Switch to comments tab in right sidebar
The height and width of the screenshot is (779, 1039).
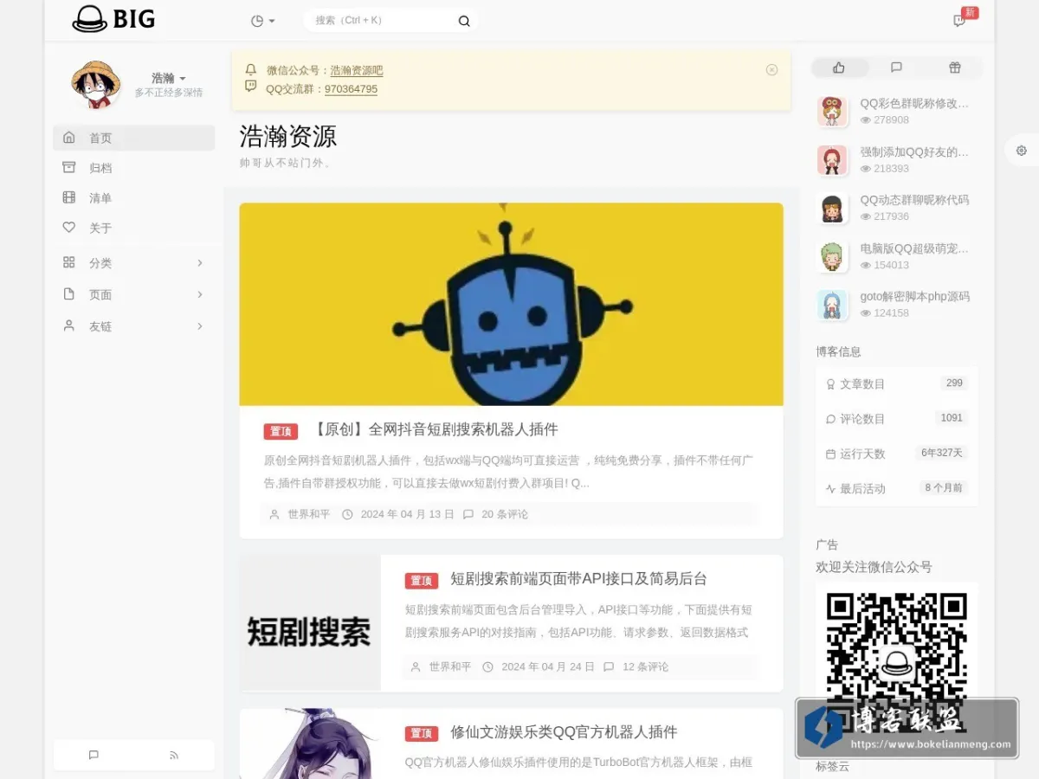coord(896,68)
